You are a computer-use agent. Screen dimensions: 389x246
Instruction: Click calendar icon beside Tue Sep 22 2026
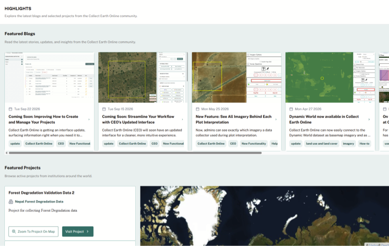[x=10, y=109]
